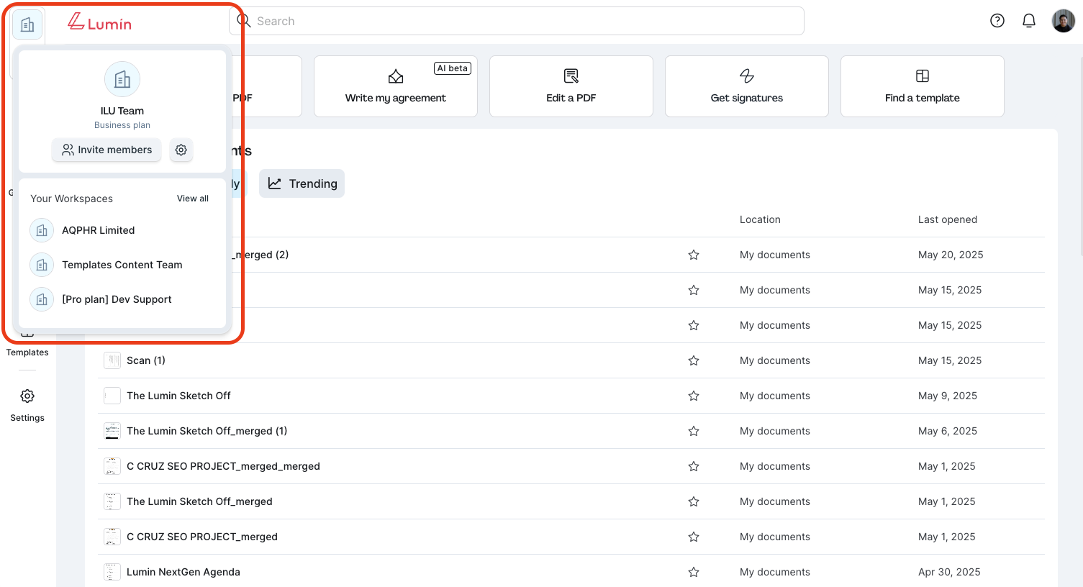Open Scan (1) document
1083x587 pixels.
[x=146, y=360]
